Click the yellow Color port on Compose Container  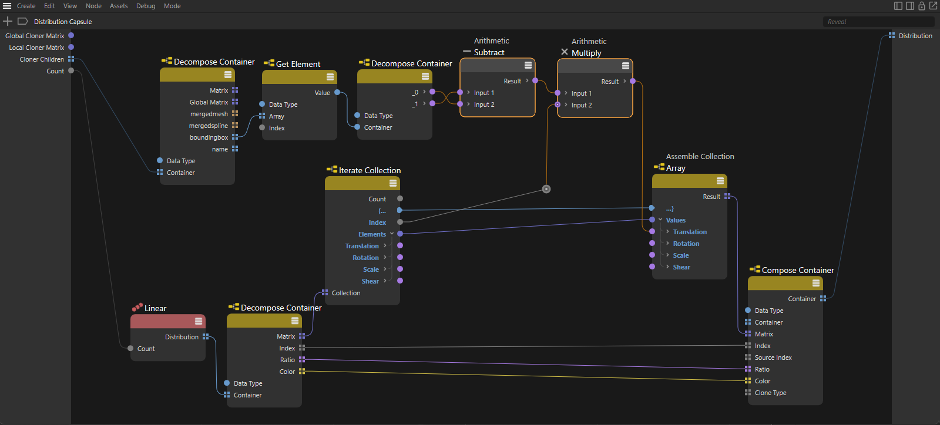(x=748, y=381)
